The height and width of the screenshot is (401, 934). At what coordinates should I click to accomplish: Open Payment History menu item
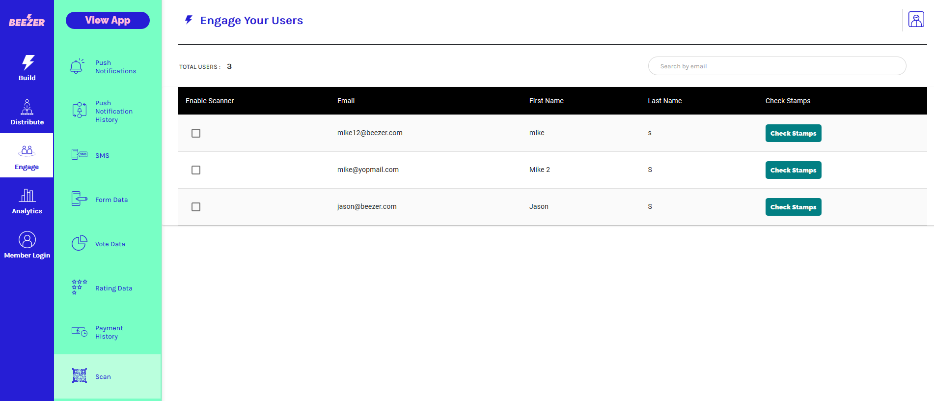(x=109, y=332)
